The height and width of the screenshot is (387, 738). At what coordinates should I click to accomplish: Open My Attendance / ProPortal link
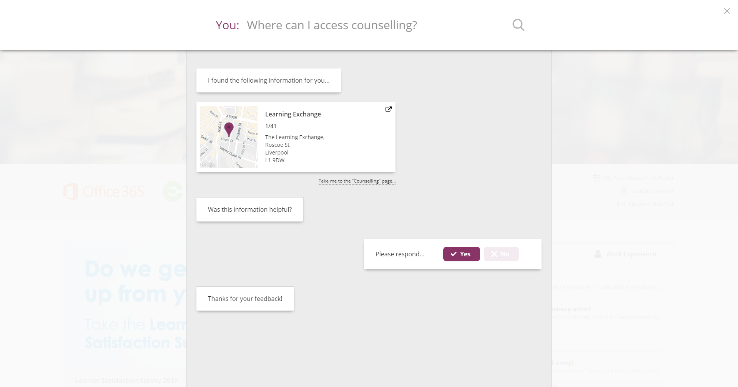[x=639, y=178]
